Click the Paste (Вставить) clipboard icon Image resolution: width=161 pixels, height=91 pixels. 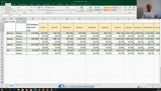(x=3, y=8)
